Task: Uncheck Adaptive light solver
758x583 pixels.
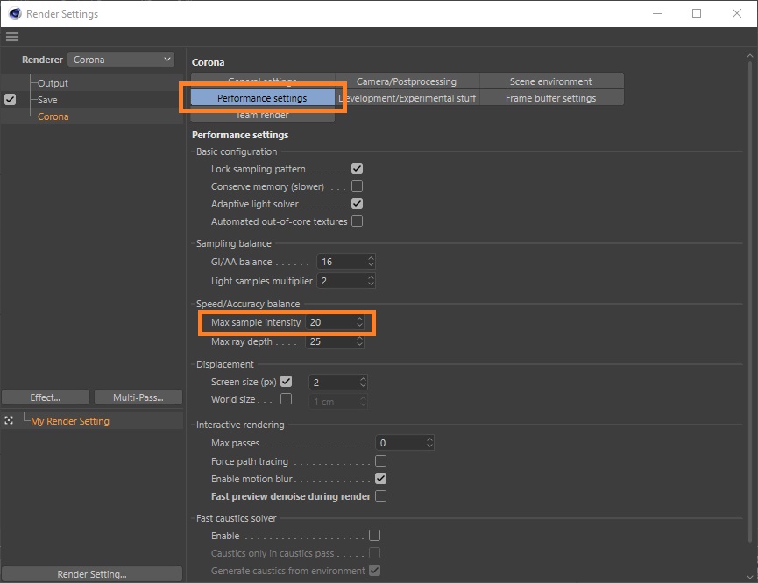Action: 357,204
